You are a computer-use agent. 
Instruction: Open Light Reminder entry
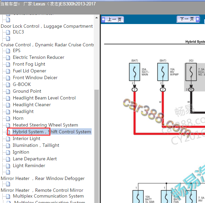(x=29, y=165)
